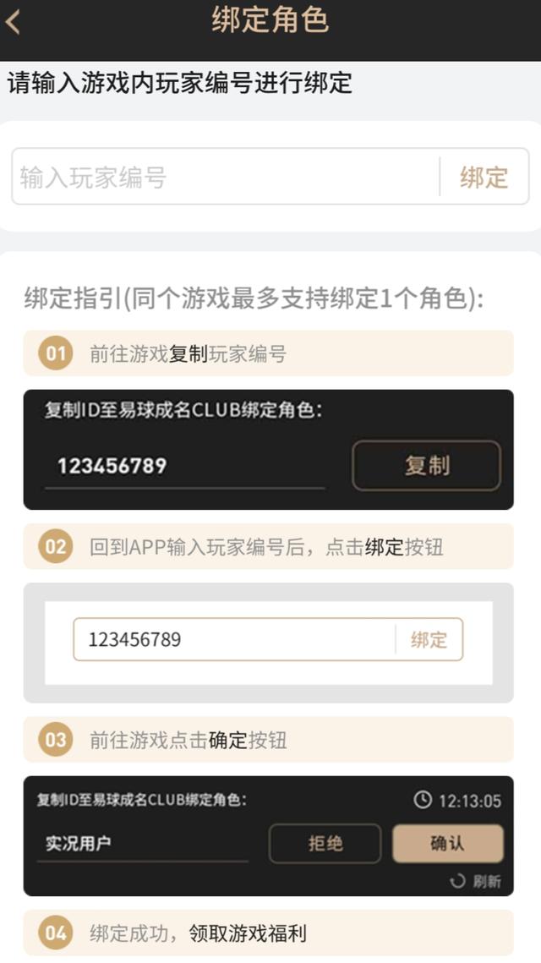The height and width of the screenshot is (963, 541).
Task: Select the 绑定角色 title tab
Action: [x=270, y=20]
